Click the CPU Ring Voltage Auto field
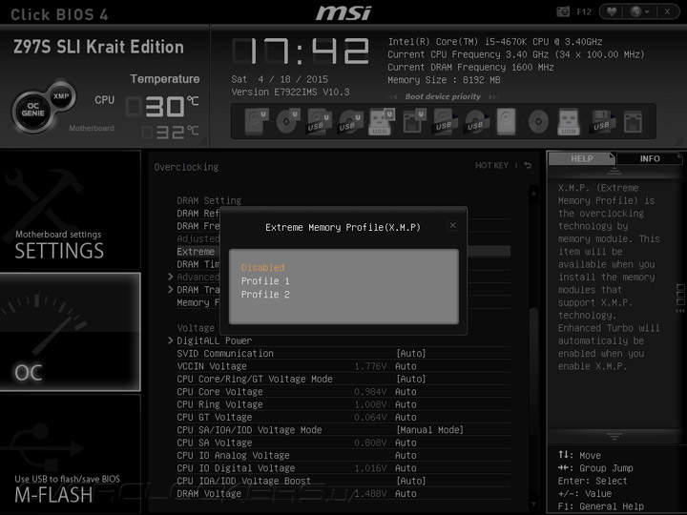687x515 pixels. (406, 404)
